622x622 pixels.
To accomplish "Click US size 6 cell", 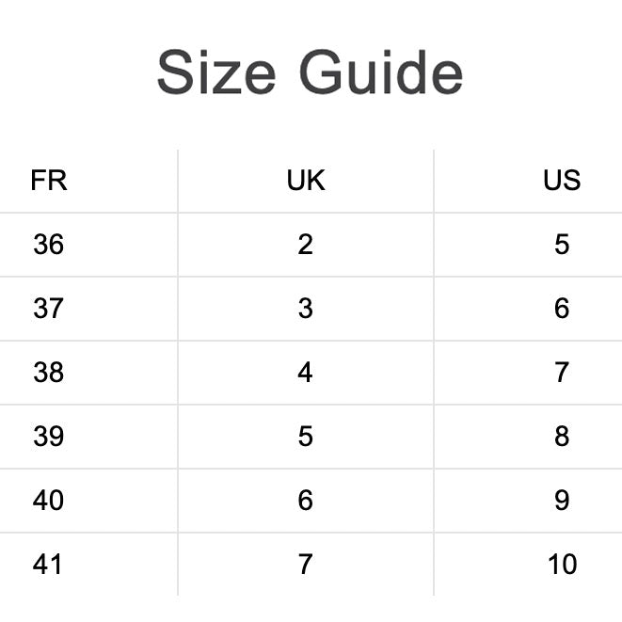I will click(x=562, y=309).
